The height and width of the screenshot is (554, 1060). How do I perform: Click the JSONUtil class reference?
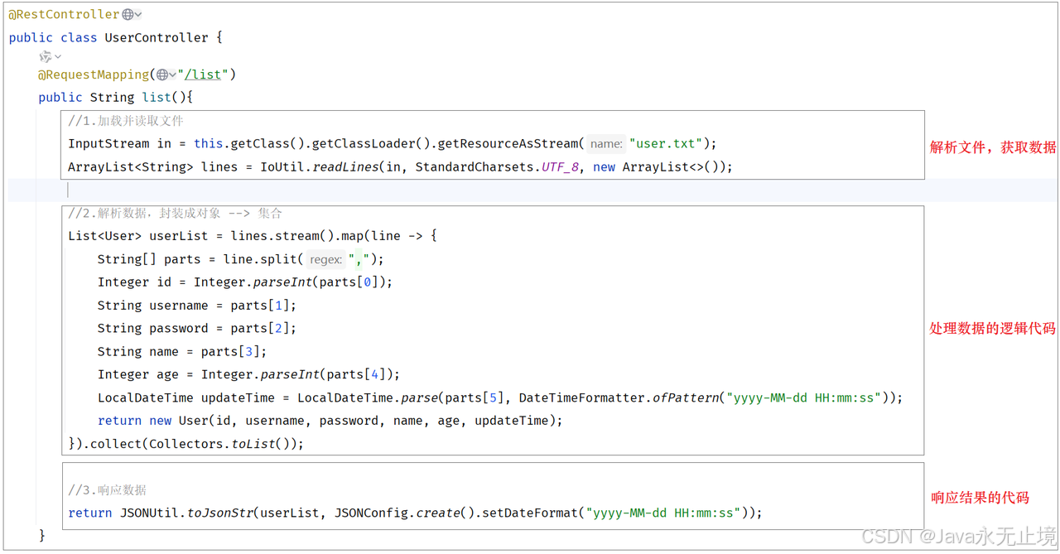pos(150,513)
